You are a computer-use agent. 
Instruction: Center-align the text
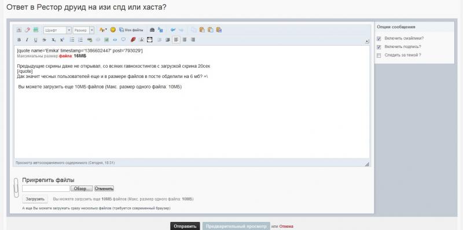click(185, 39)
